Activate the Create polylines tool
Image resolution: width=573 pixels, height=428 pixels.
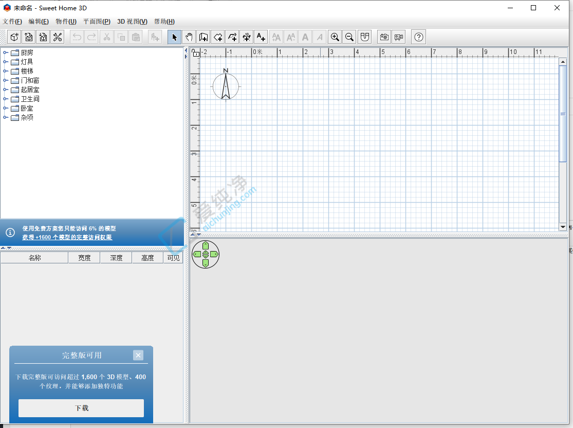(232, 37)
